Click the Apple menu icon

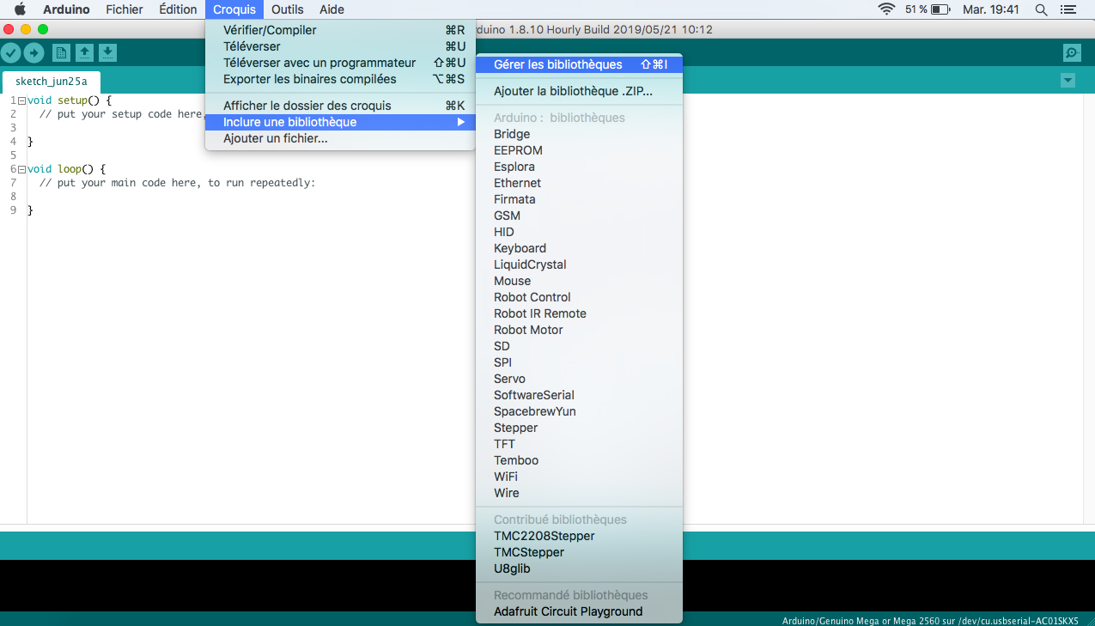coord(19,9)
